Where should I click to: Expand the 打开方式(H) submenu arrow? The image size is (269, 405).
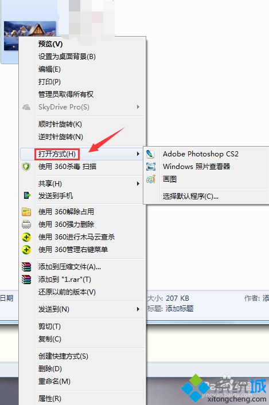pos(138,154)
